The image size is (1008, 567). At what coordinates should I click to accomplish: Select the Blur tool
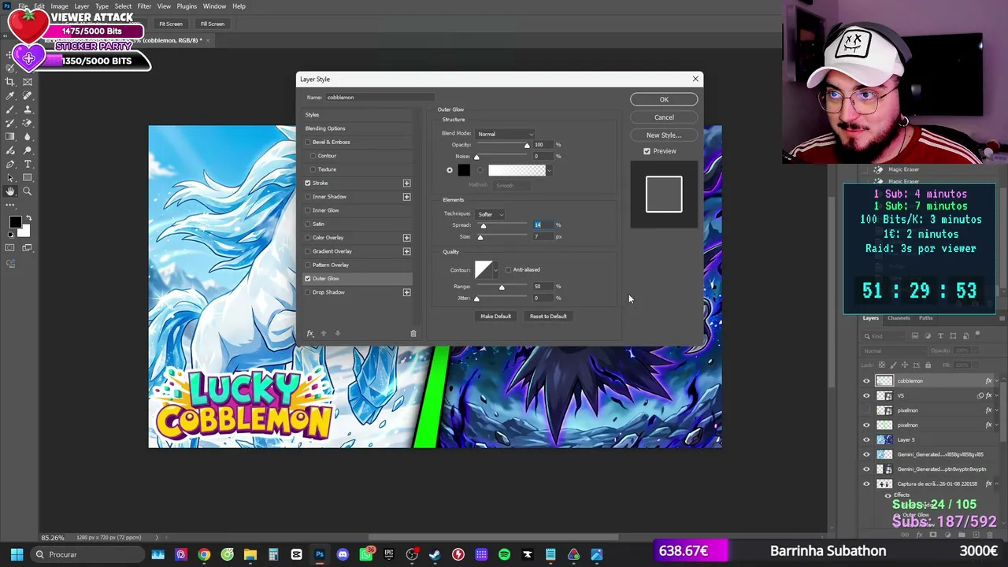(28, 136)
